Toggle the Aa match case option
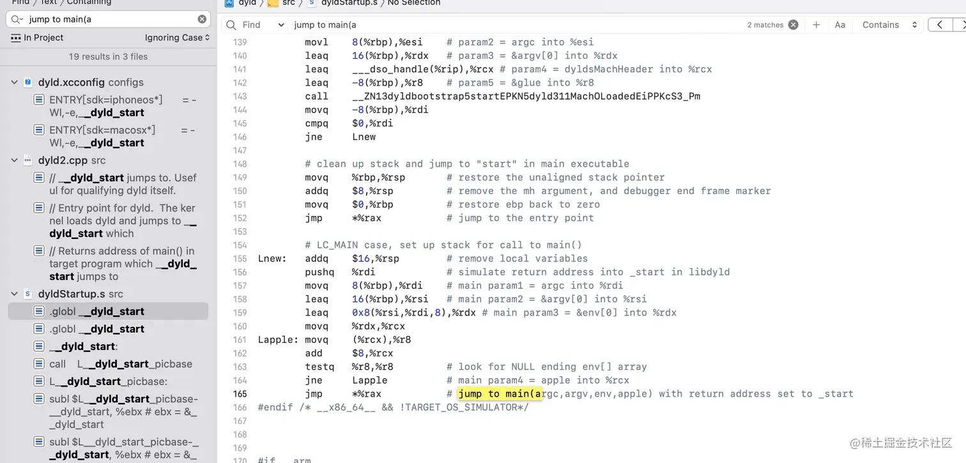 point(840,25)
